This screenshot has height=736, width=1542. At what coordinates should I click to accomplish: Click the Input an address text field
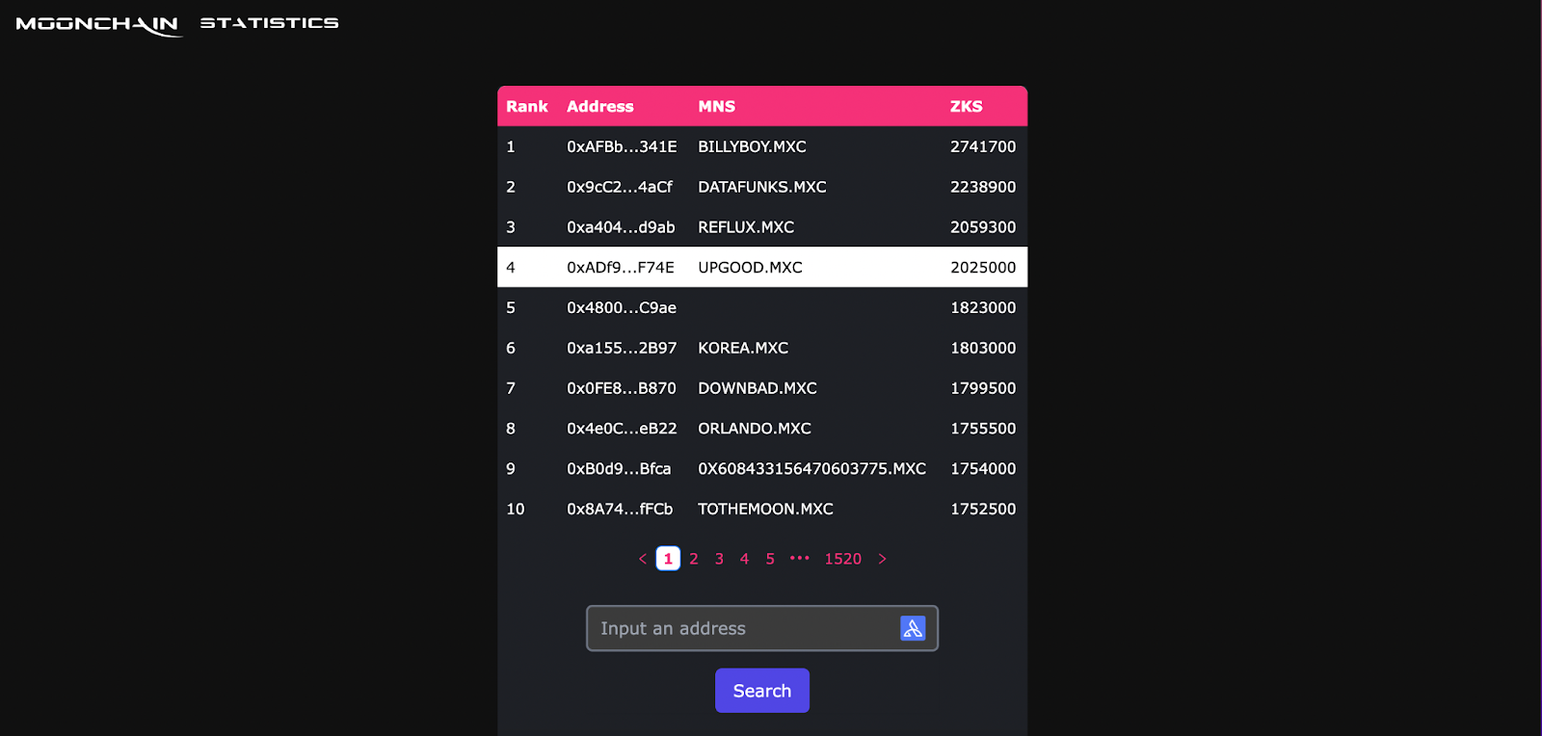coord(742,628)
